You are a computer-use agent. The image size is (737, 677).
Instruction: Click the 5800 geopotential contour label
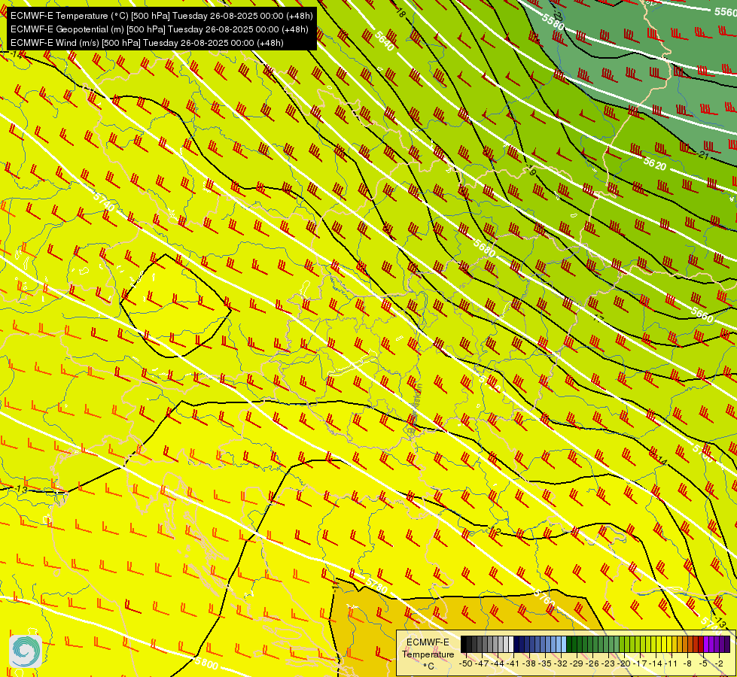pyautogui.click(x=206, y=663)
